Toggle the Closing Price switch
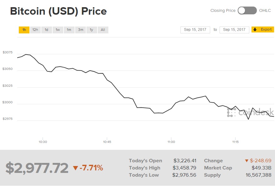The image size is (275, 186). point(247,10)
